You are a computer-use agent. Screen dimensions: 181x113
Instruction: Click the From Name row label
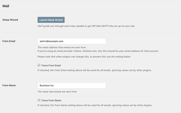point(9,85)
